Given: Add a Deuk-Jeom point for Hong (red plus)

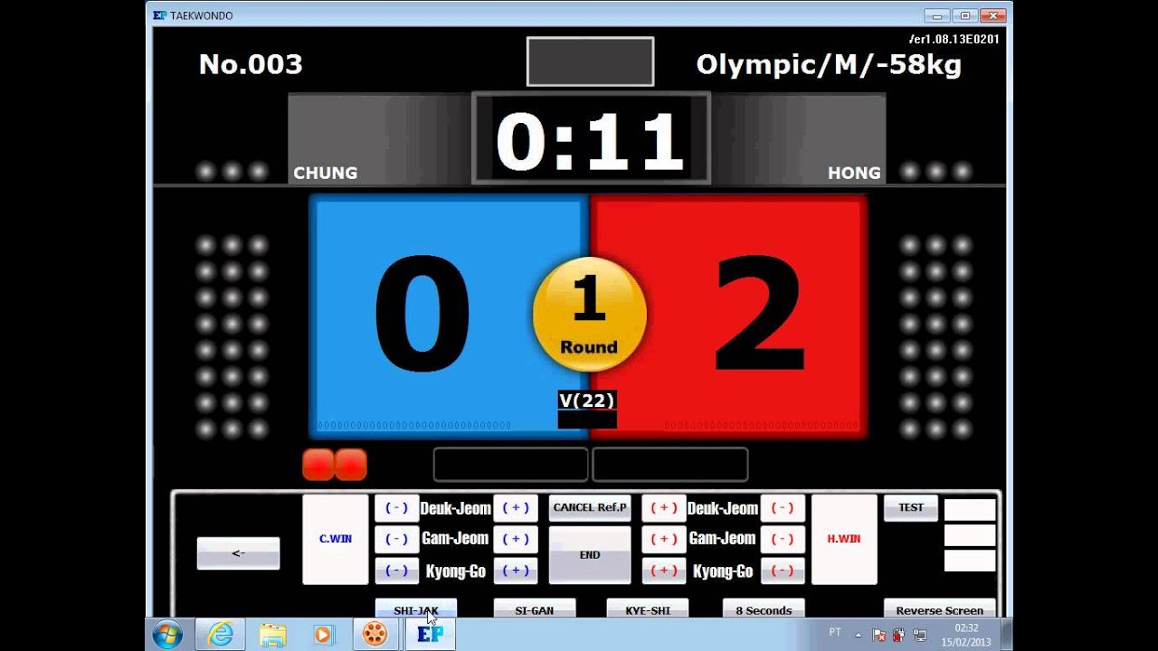Looking at the screenshot, I should pyautogui.click(x=663, y=508).
